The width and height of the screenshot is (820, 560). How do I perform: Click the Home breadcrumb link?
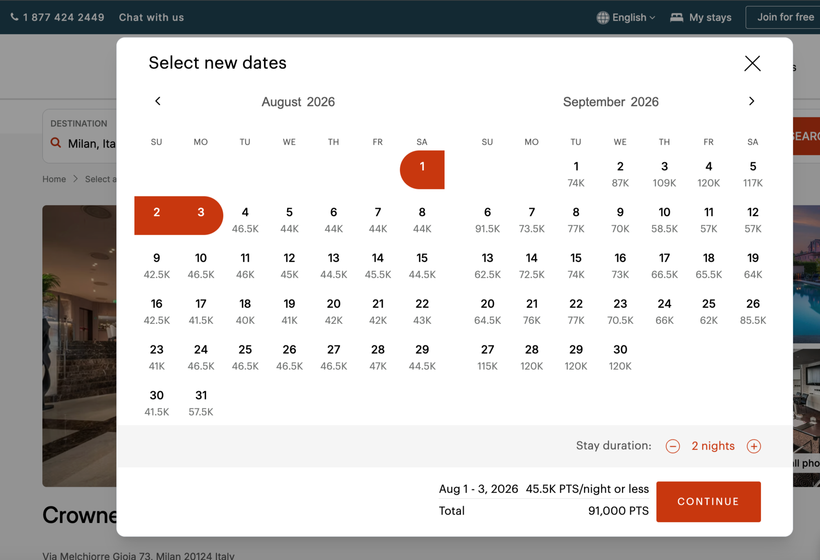(54, 179)
